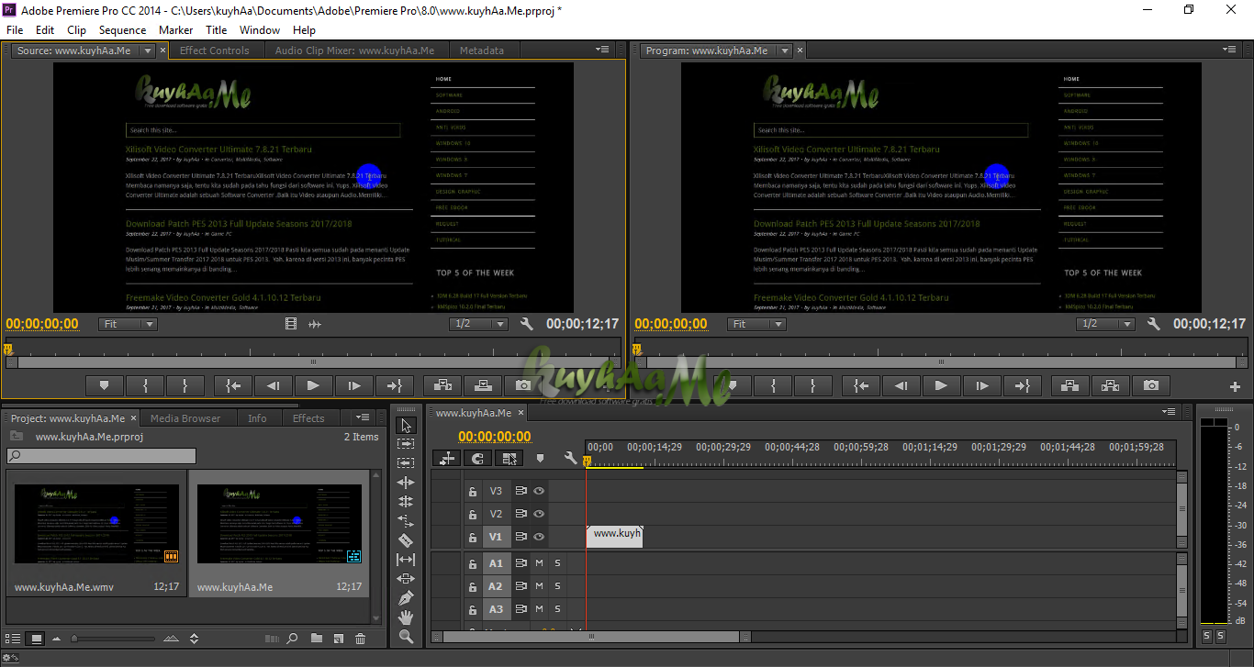The width and height of the screenshot is (1254, 667).
Task: Switch to Effects tab
Action: pyautogui.click(x=308, y=418)
